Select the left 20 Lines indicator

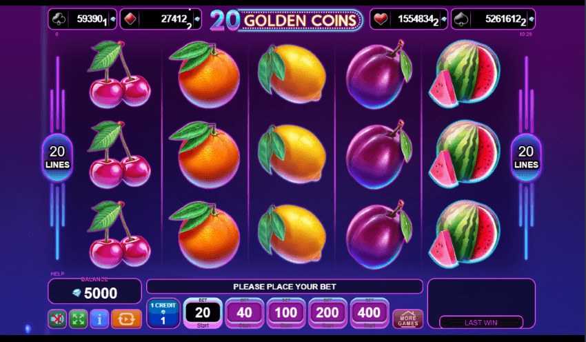57,157
